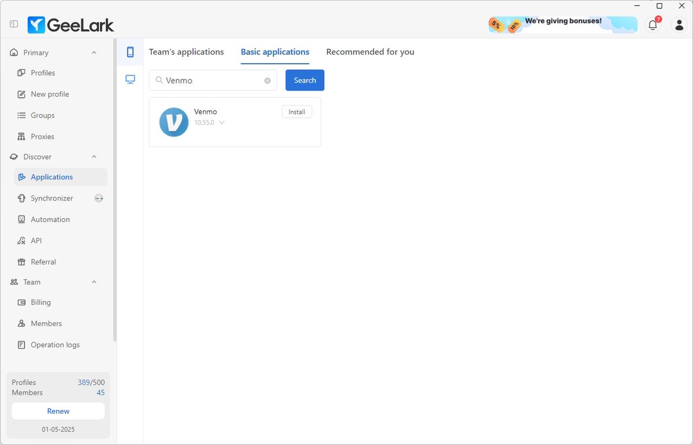Open New profile page

tap(61, 94)
